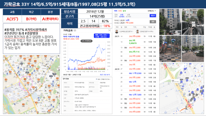
Task: Click the 최근 3년 보기 link
Action: click(105, 75)
